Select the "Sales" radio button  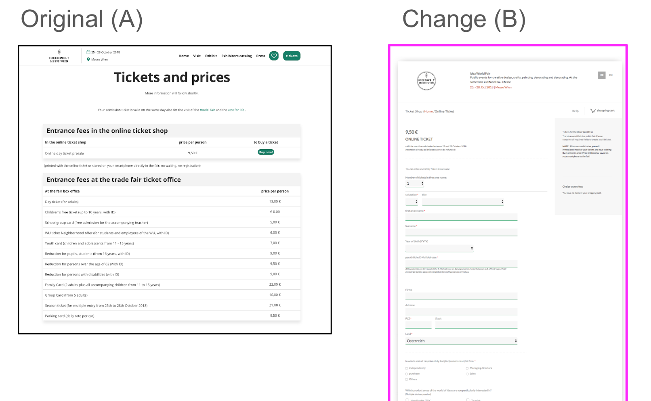(467, 374)
